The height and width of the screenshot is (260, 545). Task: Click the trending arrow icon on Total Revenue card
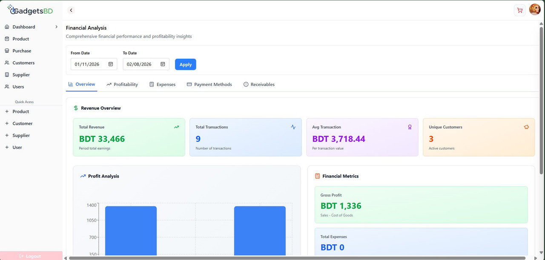176,127
